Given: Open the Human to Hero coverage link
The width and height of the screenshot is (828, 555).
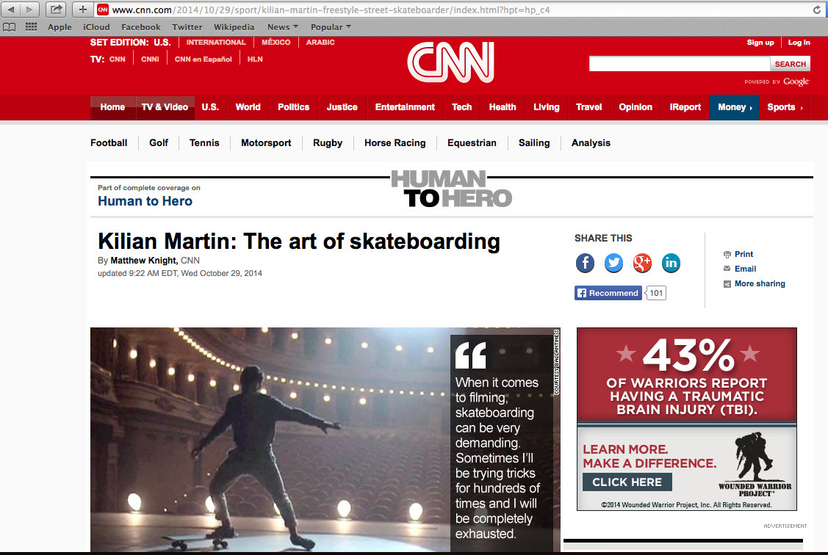Looking at the screenshot, I should (x=145, y=201).
